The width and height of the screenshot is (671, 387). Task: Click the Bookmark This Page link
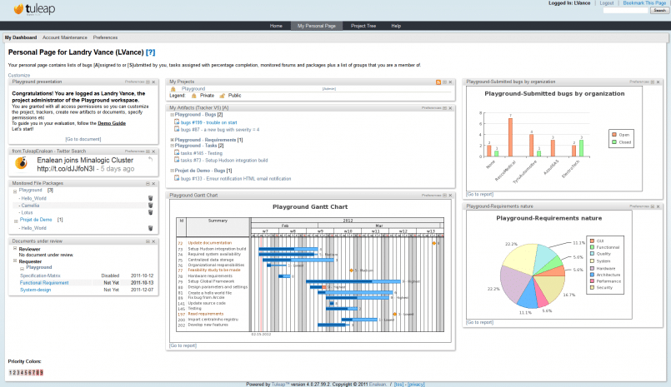644,3
